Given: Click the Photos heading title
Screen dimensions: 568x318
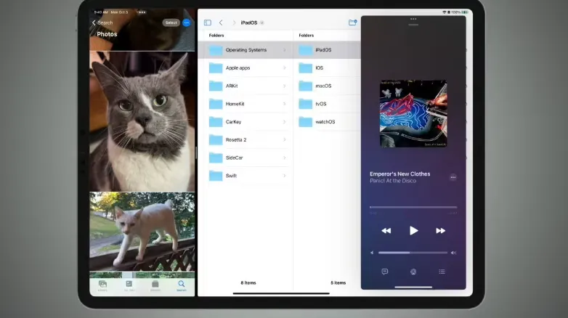Looking at the screenshot, I should click(x=107, y=34).
